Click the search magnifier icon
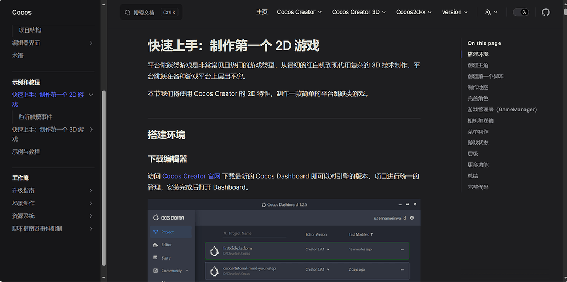 [x=128, y=12]
